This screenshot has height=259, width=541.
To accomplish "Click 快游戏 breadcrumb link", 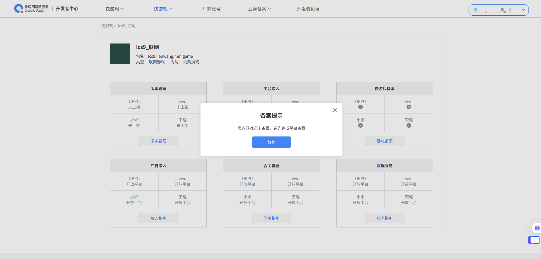I will pyautogui.click(x=107, y=26).
